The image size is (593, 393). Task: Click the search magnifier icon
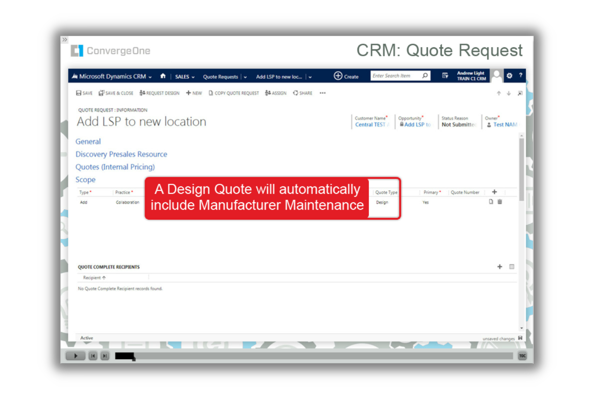click(x=425, y=76)
